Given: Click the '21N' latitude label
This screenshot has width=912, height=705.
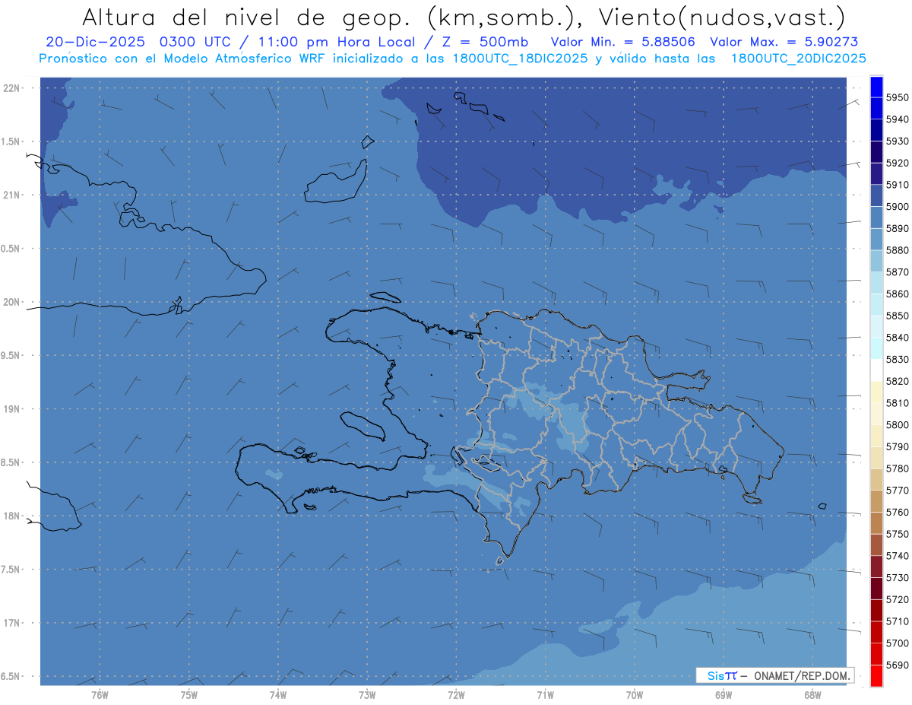Looking at the screenshot, I should [x=11, y=195].
